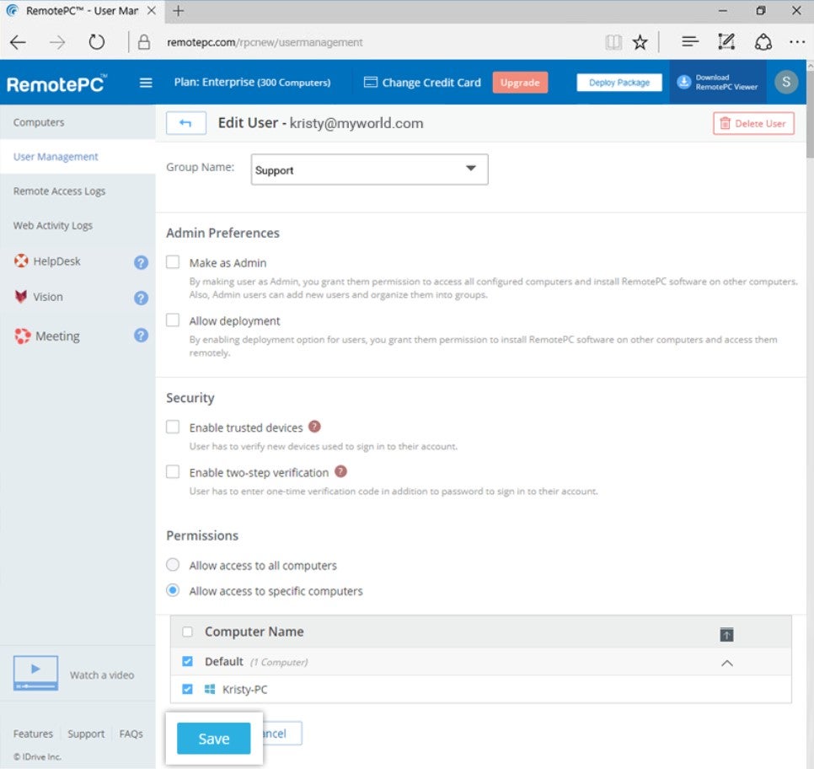The height and width of the screenshot is (769, 814).
Task: Add page to favorites with star icon
Action: click(x=640, y=42)
